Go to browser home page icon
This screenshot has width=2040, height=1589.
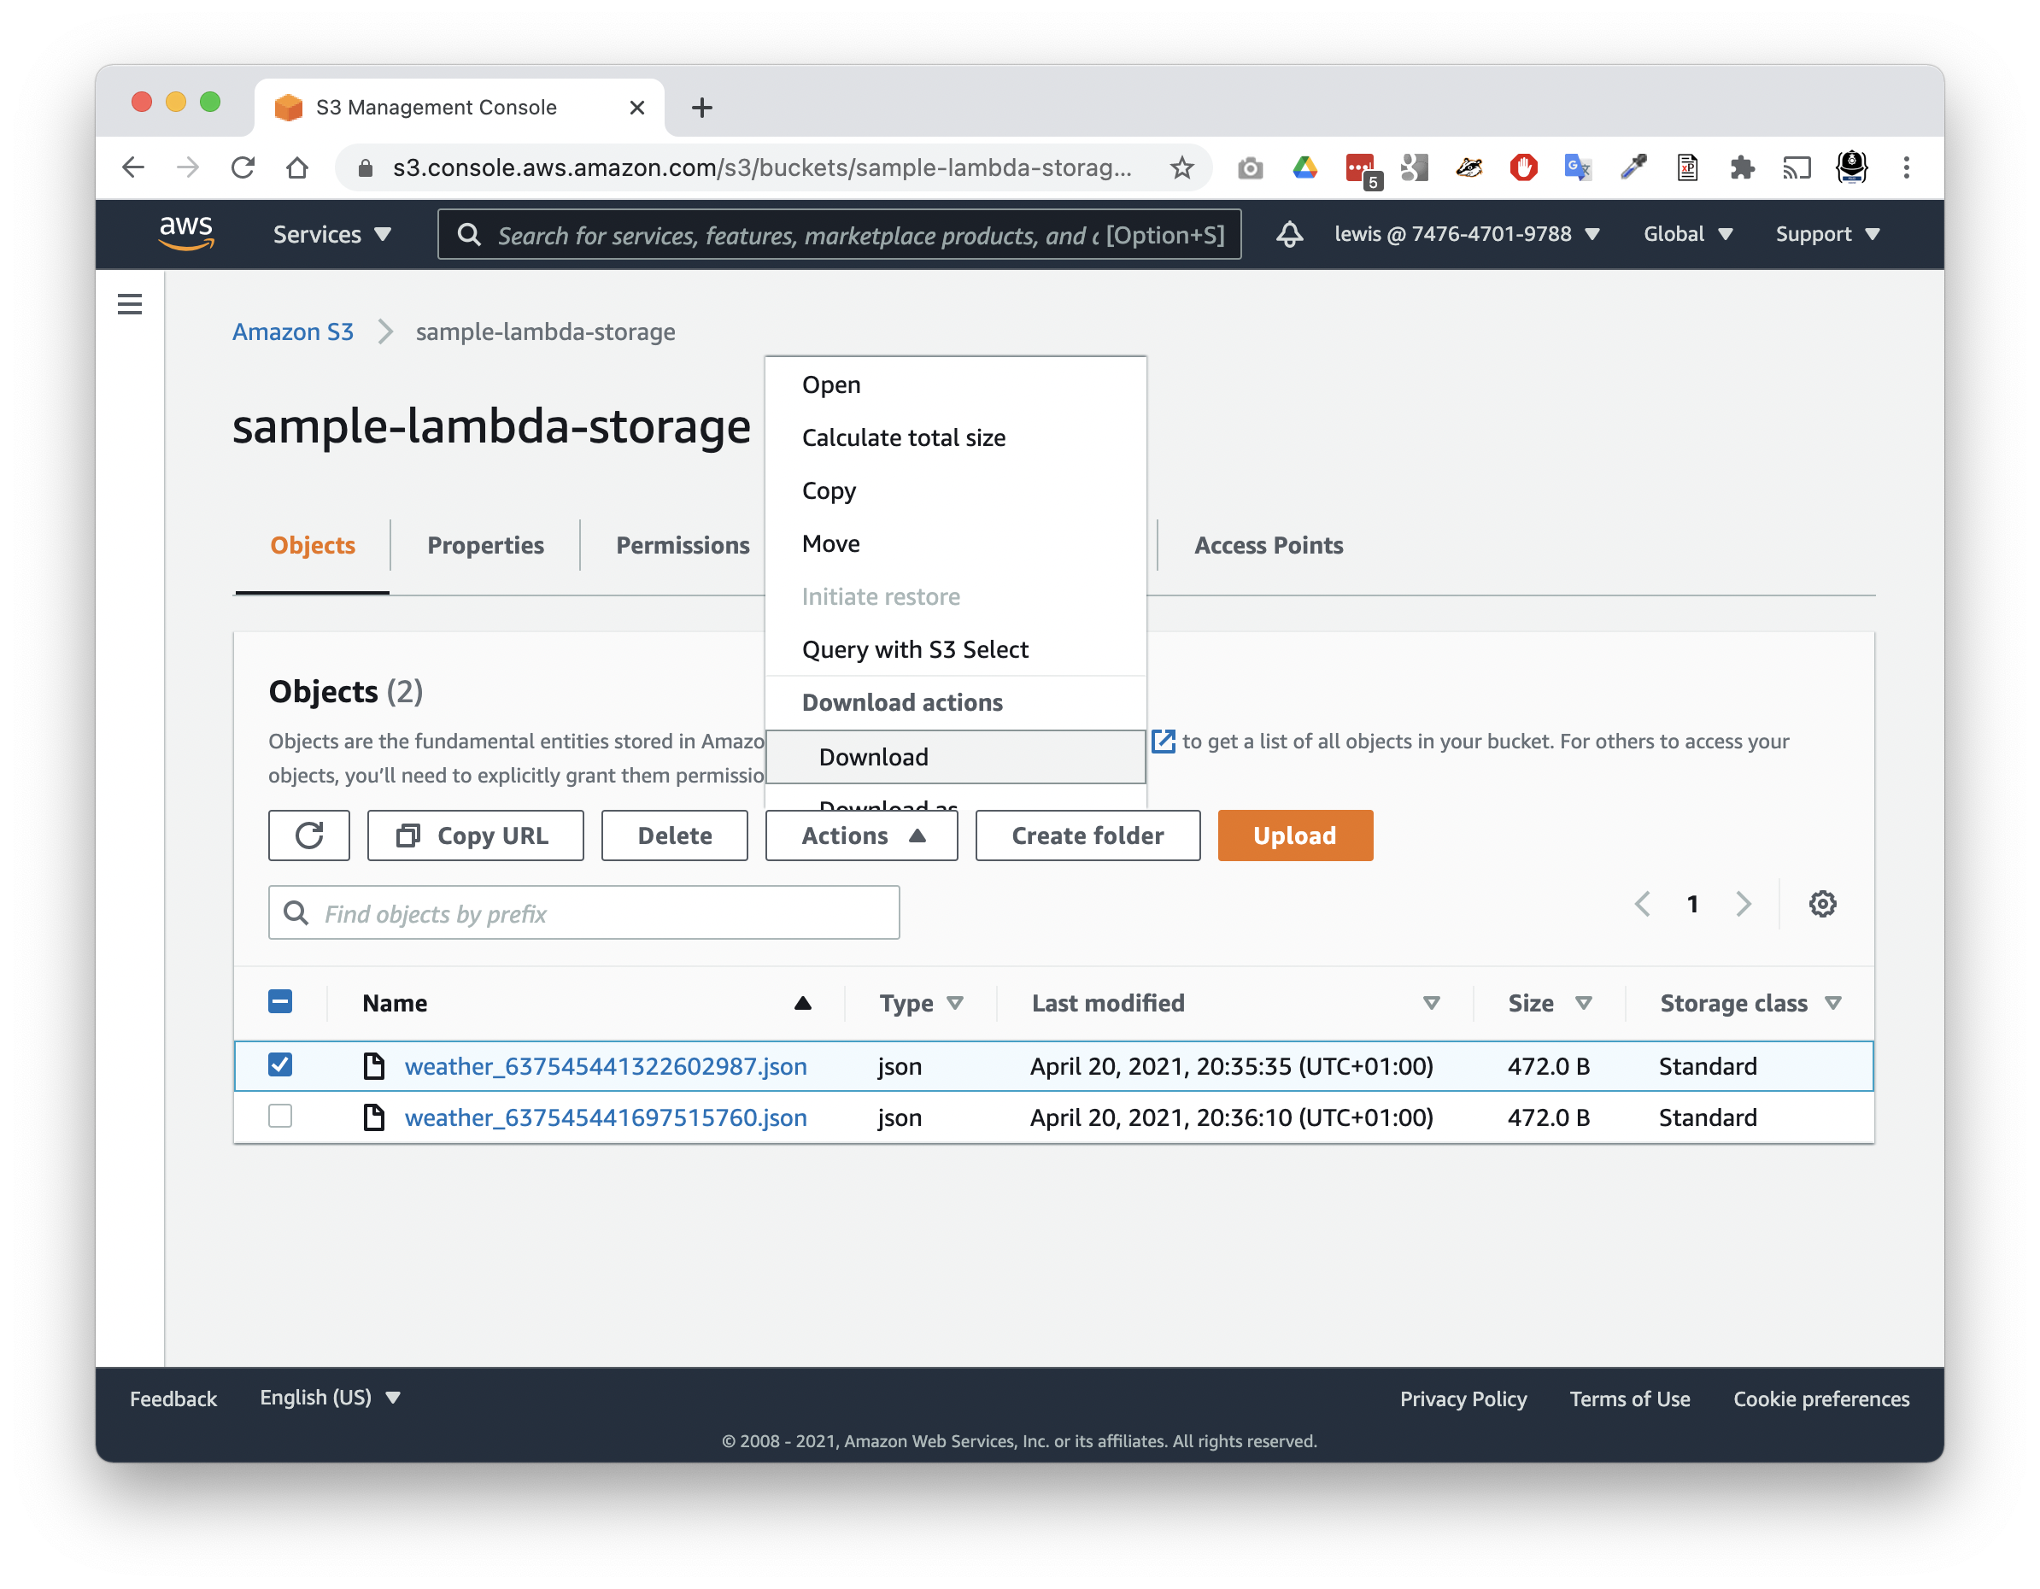pos(297,167)
